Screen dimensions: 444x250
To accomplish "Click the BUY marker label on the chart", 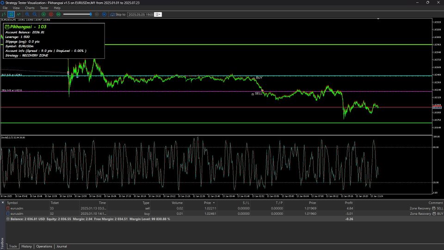I will click(259, 77).
